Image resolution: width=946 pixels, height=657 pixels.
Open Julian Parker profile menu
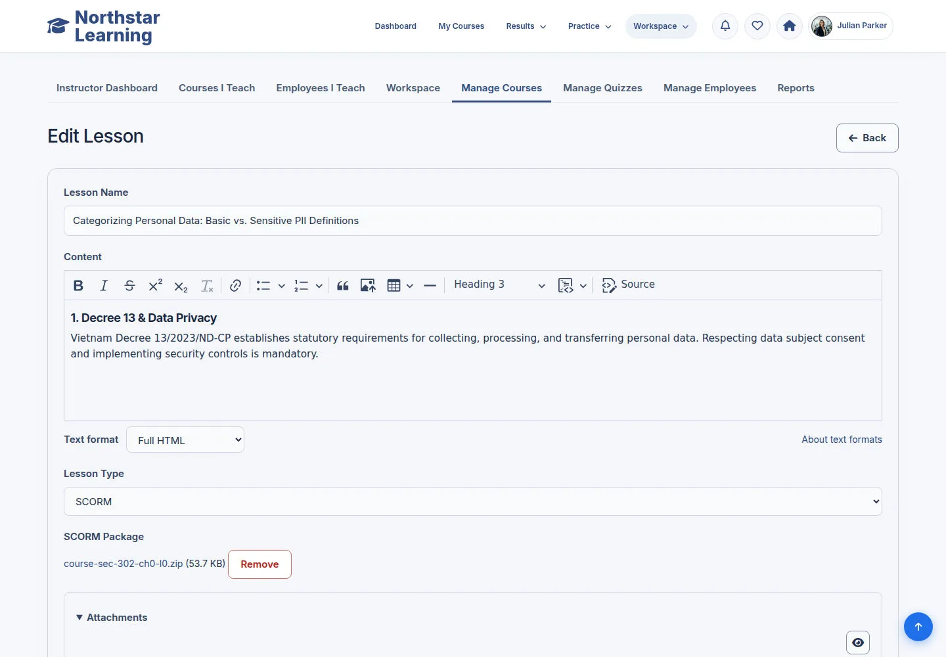click(x=851, y=26)
